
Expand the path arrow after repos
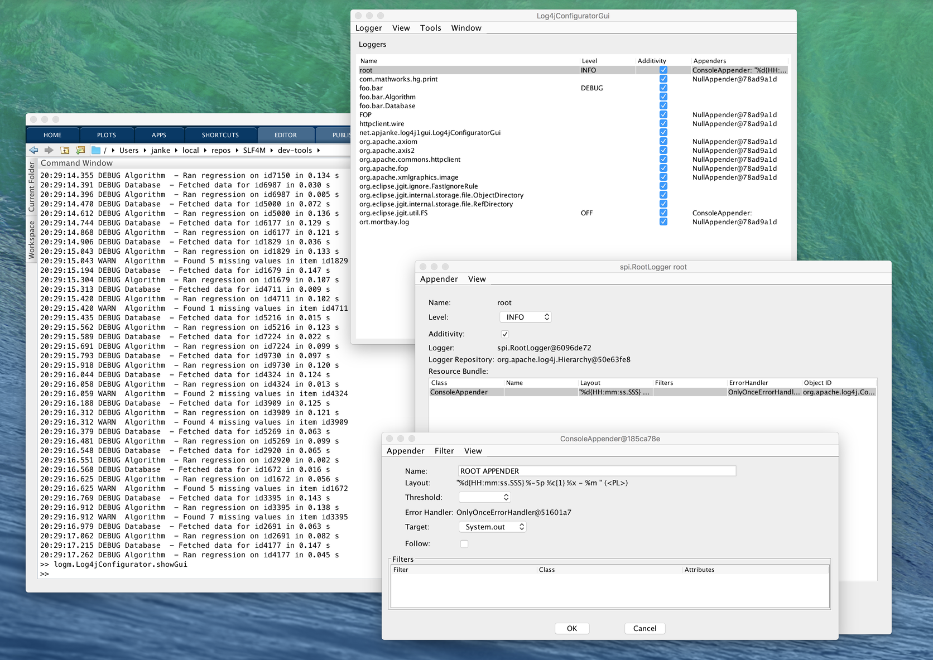point(237,150)
